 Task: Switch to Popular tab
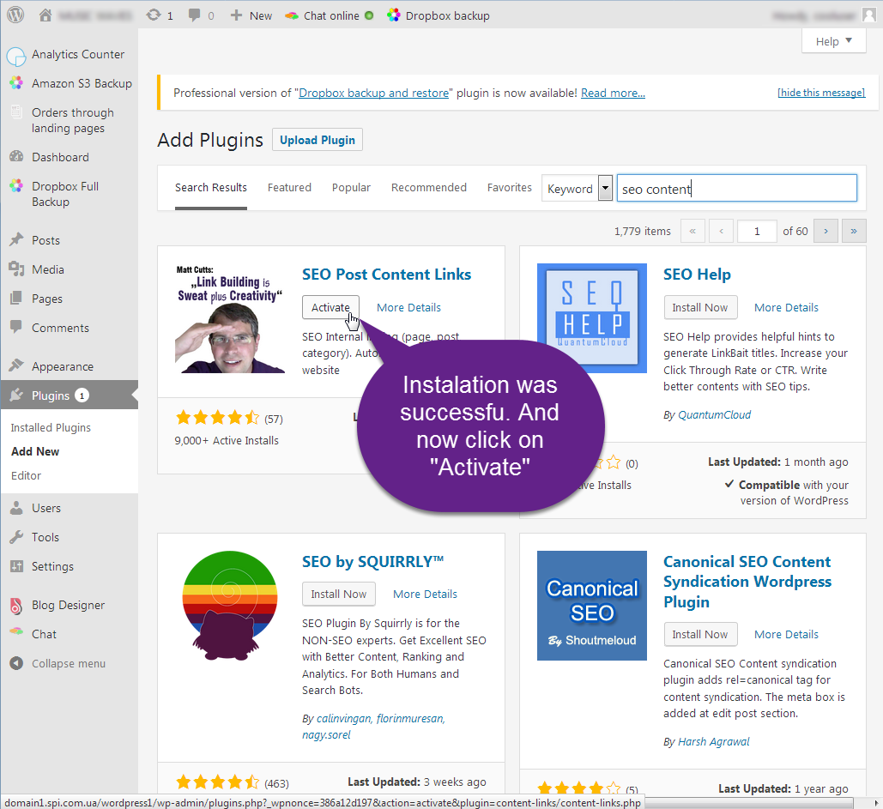pos(351,188)
